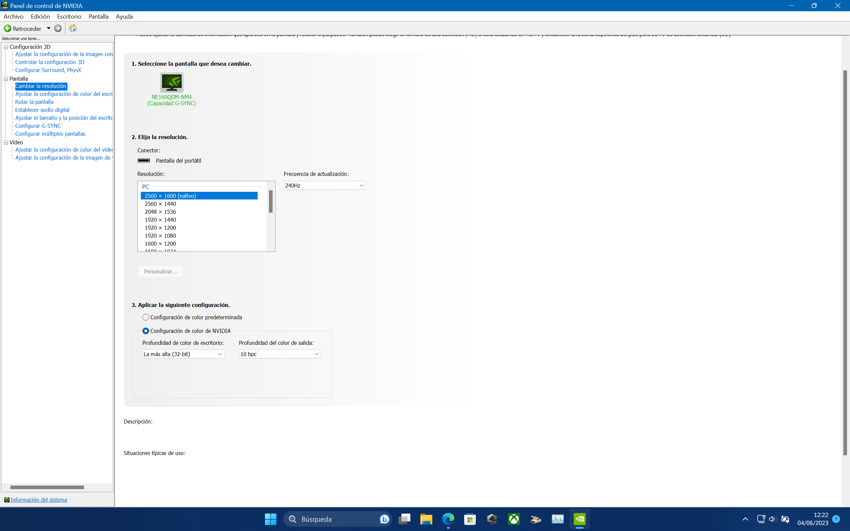Open Profundidad del color de salida dropdown
This screenshot has height=531, width=850.
coord(280,354)
